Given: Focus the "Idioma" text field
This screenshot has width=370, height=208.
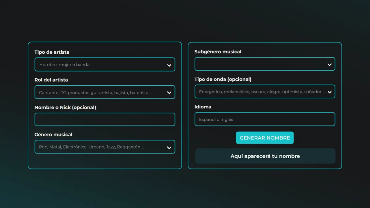Looking at the screenshot, I should tap(265, 119).
